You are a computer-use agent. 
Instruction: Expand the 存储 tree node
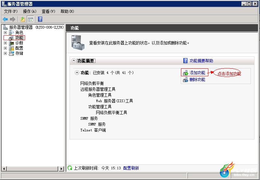(x=5, y=53)
